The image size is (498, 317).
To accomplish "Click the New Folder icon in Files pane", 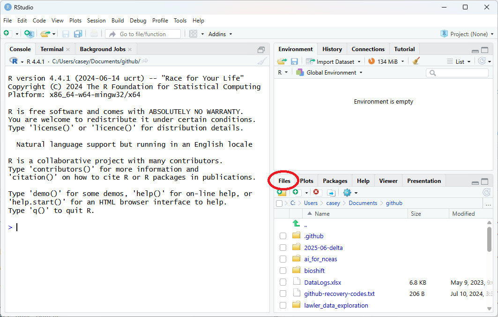I will 281,193.
